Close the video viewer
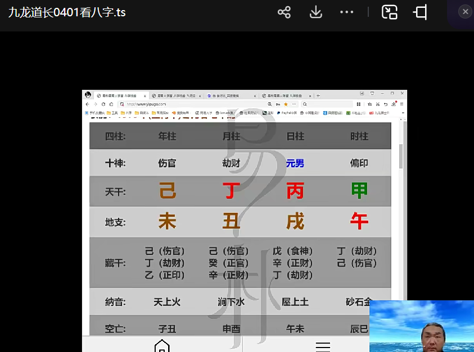Image resolution: width=474 pixels, height=352 pixels. click(x=465, y=12)
